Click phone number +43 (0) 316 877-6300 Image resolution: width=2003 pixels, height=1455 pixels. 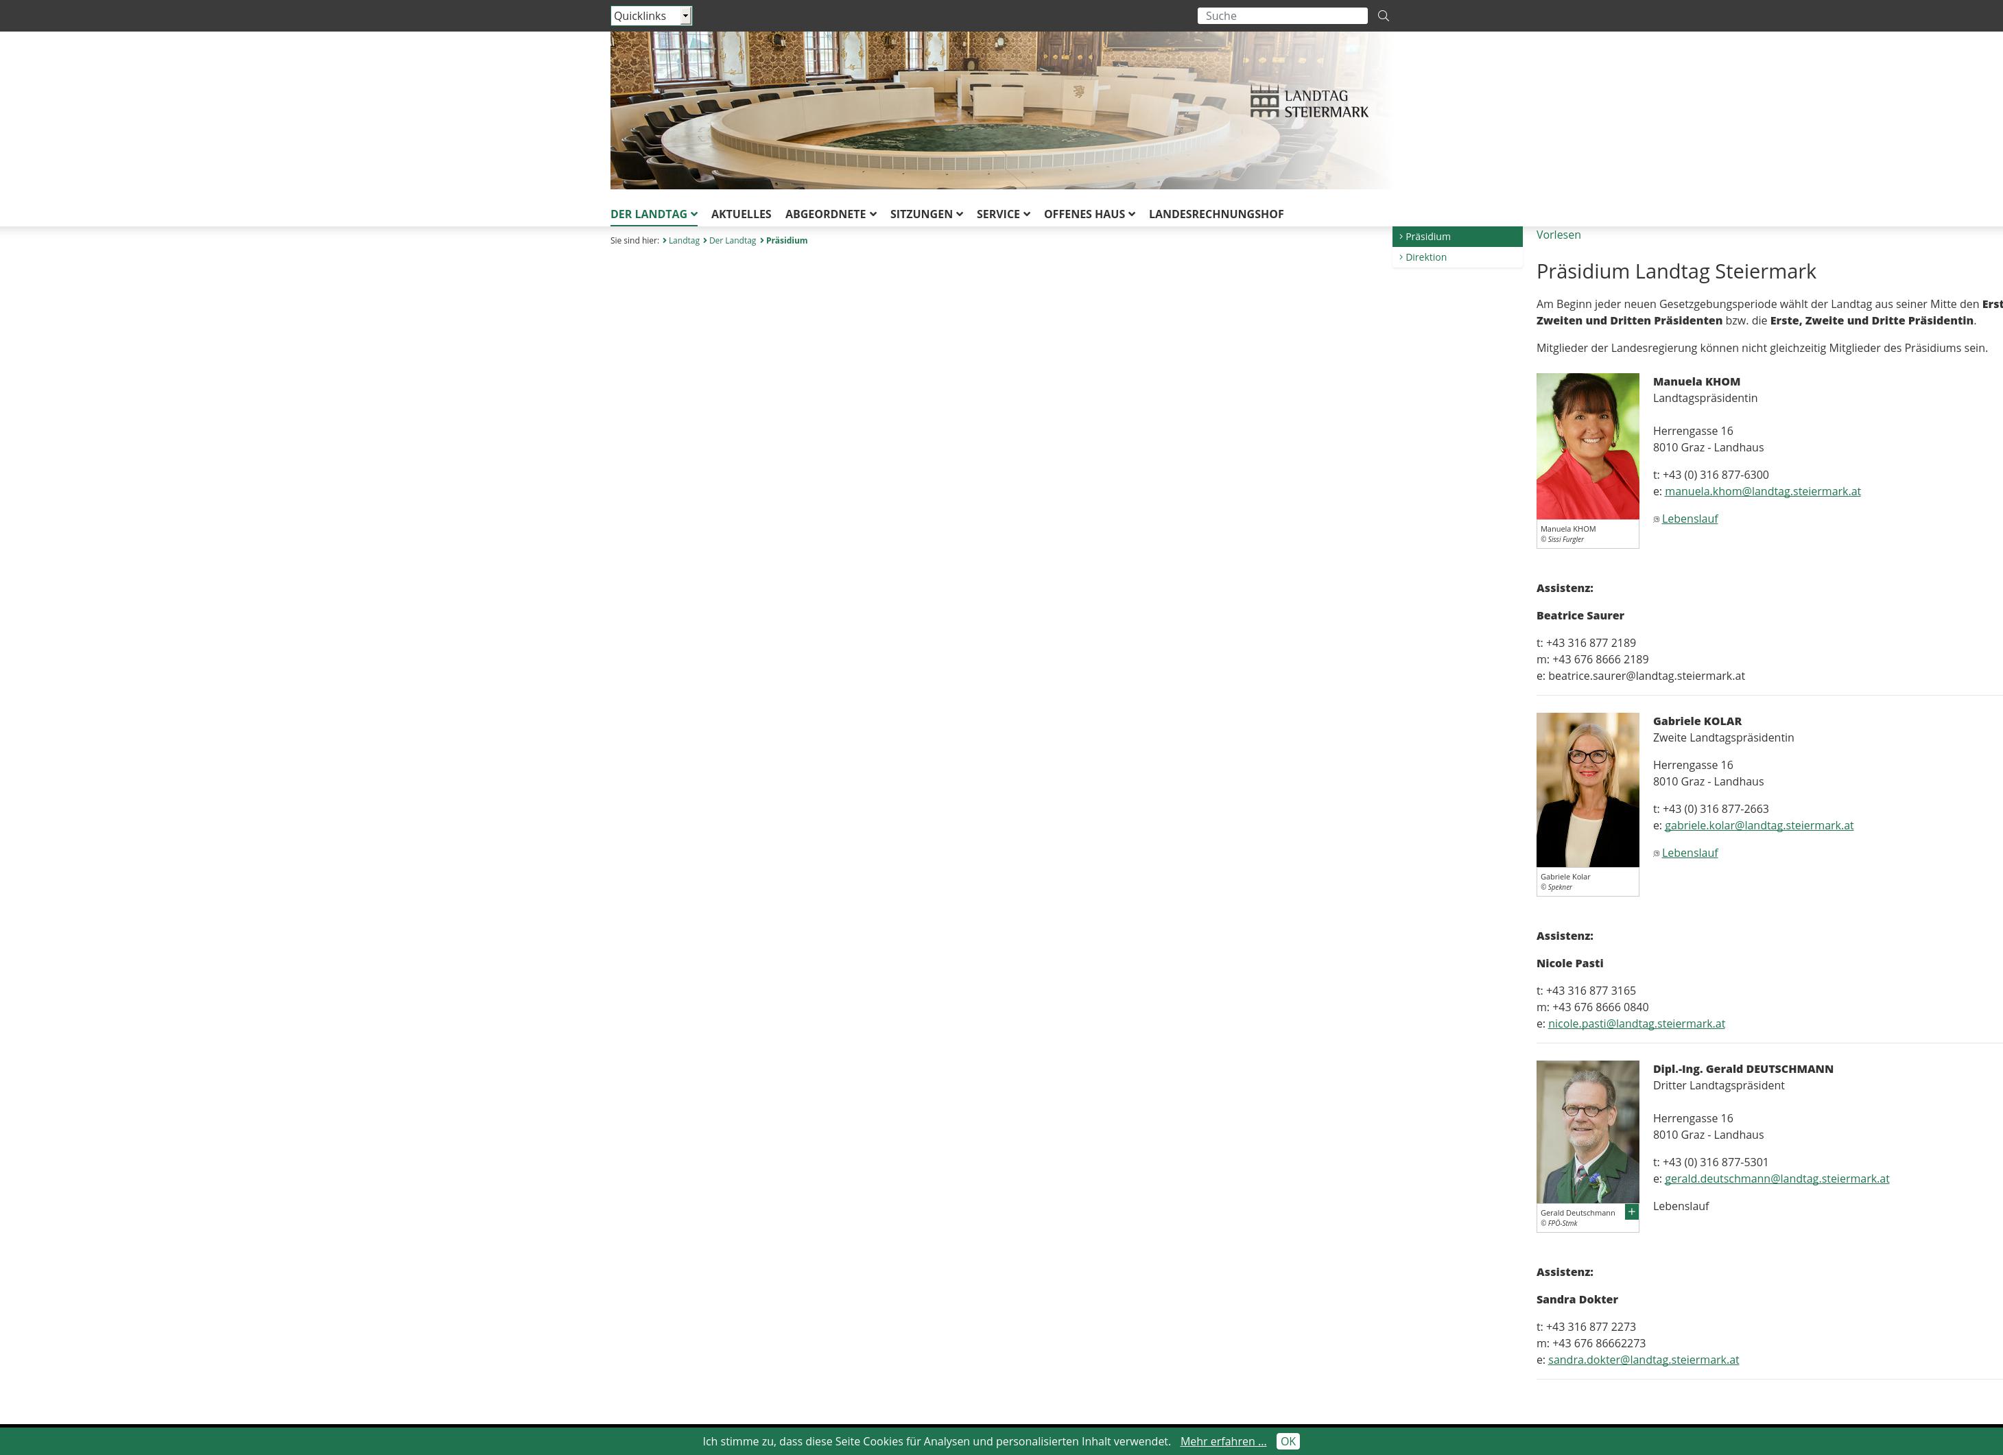(x=1715, y=475)
